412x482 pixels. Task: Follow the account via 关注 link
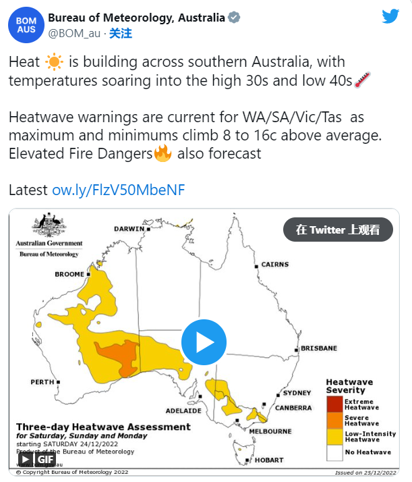121,33
